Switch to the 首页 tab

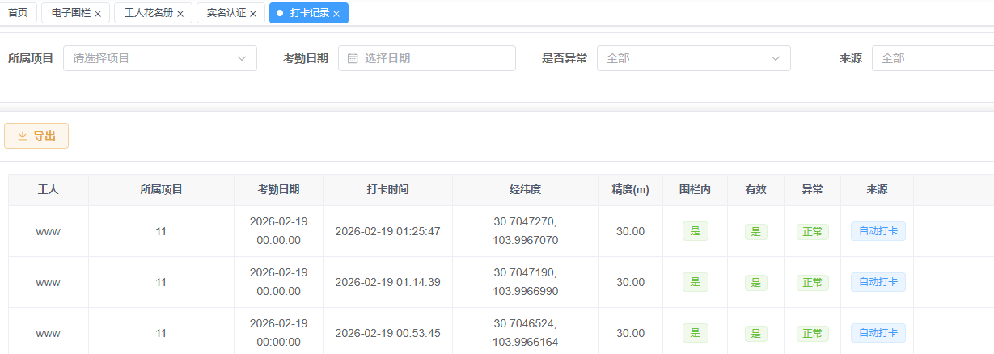[x=18, y=13]
